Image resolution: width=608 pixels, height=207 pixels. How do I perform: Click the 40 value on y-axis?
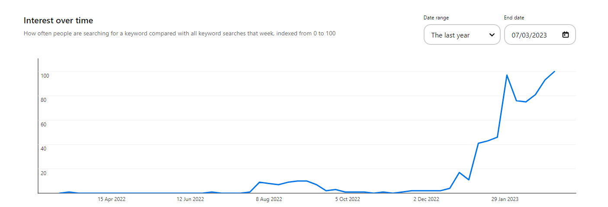click(x=44, y=149)
